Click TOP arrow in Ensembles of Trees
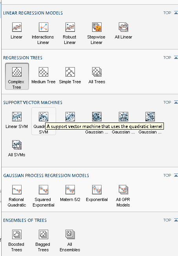 coord(176,220)
